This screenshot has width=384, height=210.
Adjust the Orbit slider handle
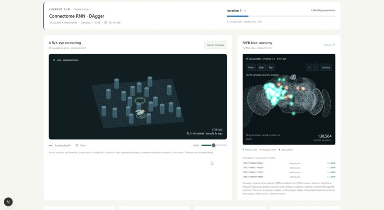pyautogui.click(x=213, y=145)
